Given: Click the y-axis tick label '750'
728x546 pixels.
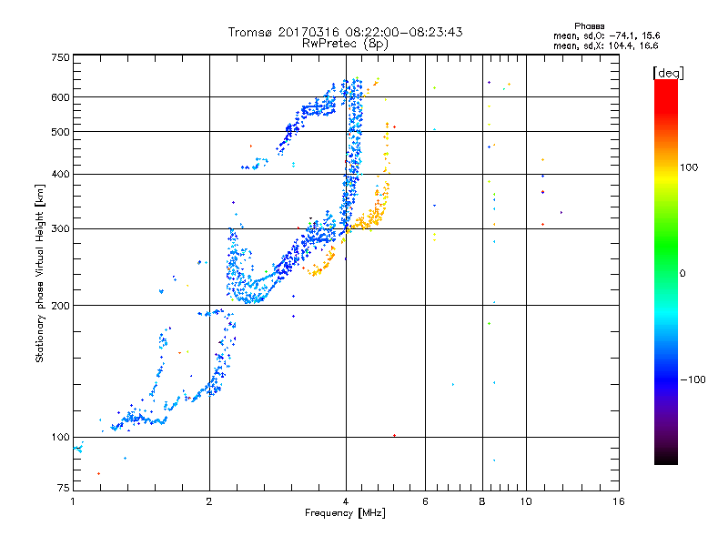Looking at the screenshot, I should tap(60, 57).
